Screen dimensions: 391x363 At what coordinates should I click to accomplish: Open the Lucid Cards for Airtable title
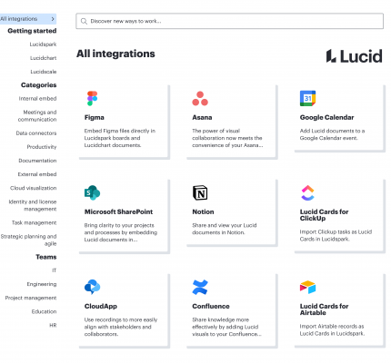point(324,309)
